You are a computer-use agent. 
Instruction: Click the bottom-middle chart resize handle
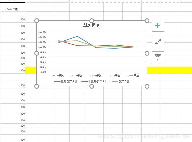coord(92,86)
